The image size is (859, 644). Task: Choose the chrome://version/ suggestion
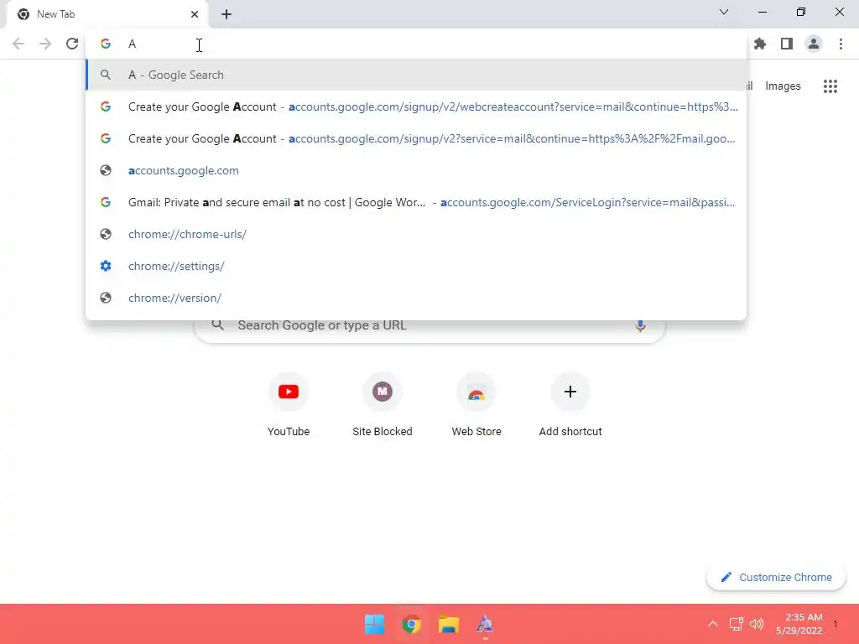pos(416,298)
